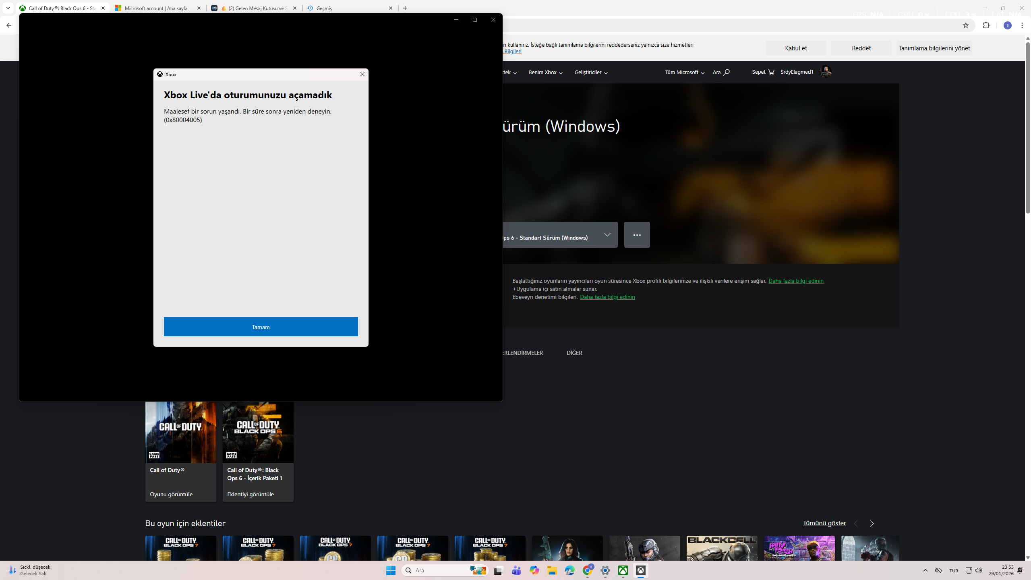
Task: Open the notification bell in the tray
Action: point(1020,570)
